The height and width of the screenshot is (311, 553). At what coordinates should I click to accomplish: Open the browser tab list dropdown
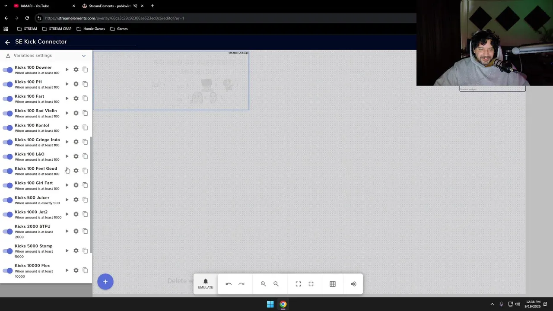(x=6, y=6)
